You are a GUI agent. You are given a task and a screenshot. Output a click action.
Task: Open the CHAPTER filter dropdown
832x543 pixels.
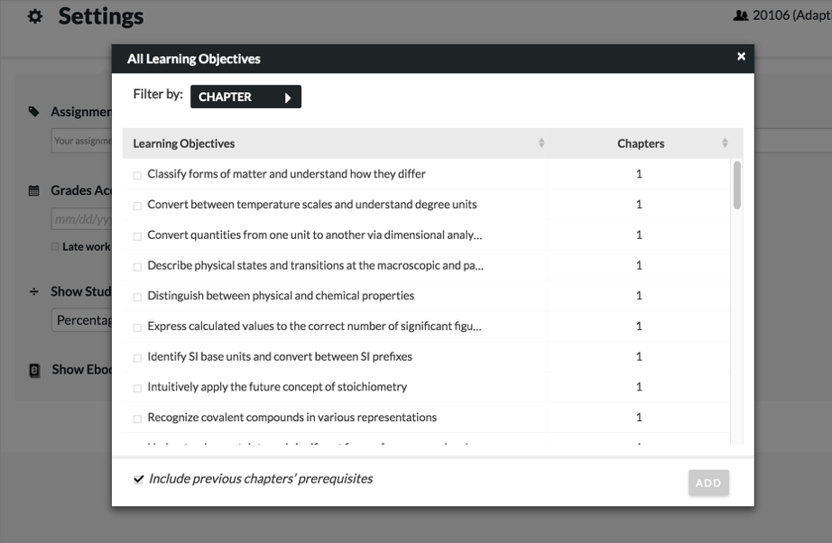pyautogui.click(x=245, y=97)
